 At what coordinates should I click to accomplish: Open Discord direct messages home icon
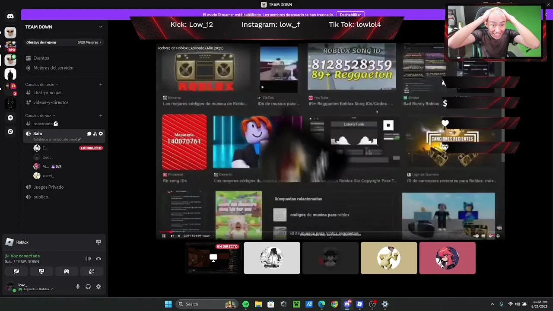pos(10,16)
